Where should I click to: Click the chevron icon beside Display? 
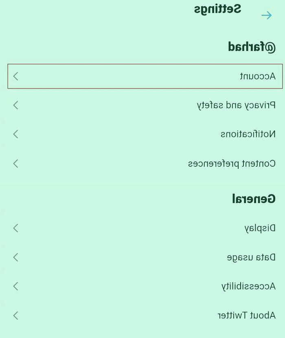[x=16, y=228]
